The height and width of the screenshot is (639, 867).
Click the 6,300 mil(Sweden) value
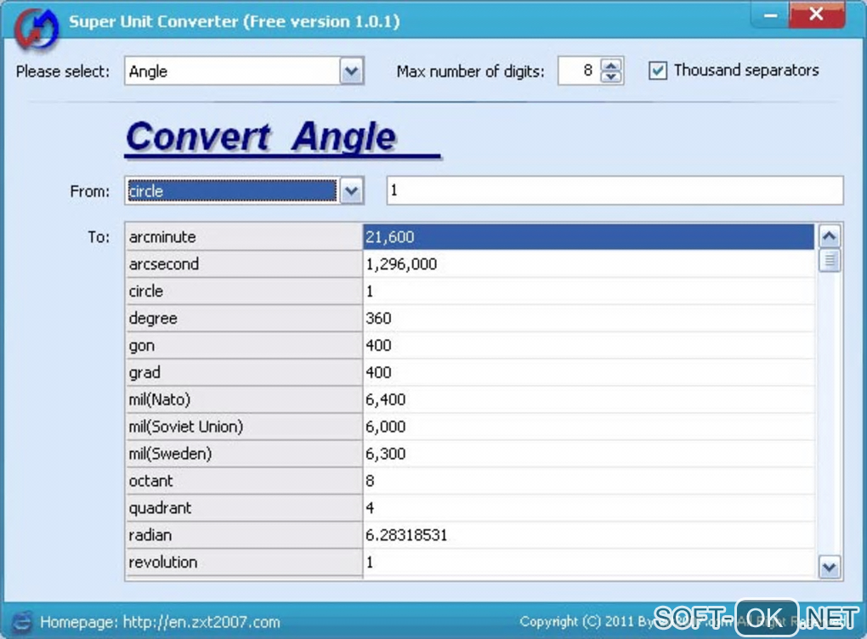pyautogui.click(x=589, y=453)
